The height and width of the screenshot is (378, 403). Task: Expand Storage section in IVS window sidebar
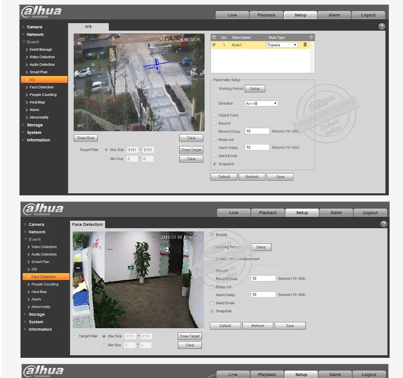tap(35, 125)
